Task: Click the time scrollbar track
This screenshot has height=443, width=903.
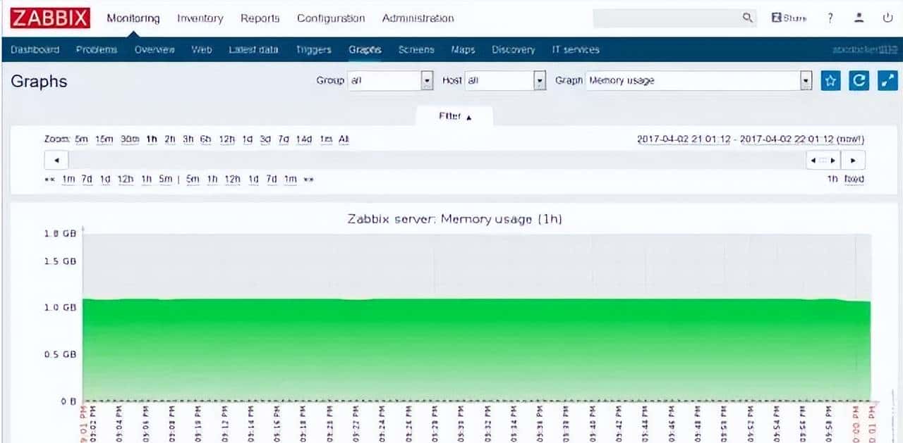Action: point(437,160)
